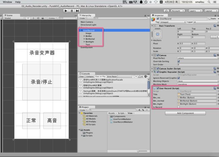Viewport: 219px width, 157px height.
Task: Open the Window menu
Action: [7, 2]
